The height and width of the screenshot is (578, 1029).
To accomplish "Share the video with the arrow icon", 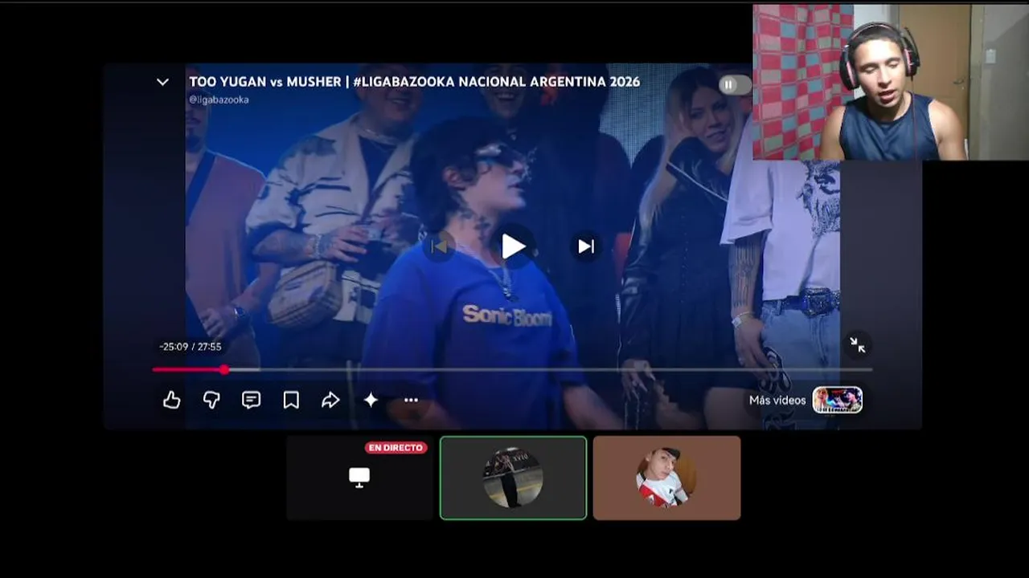I will coord(330,400).
